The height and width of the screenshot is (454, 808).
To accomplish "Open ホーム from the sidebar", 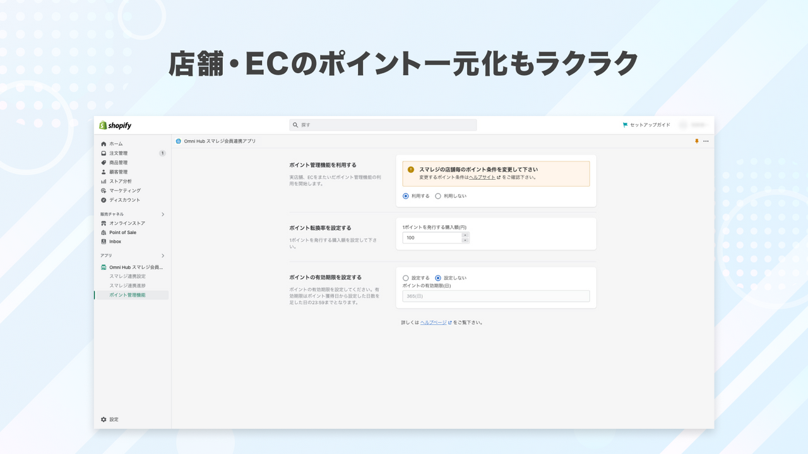I will coord(115,143).
